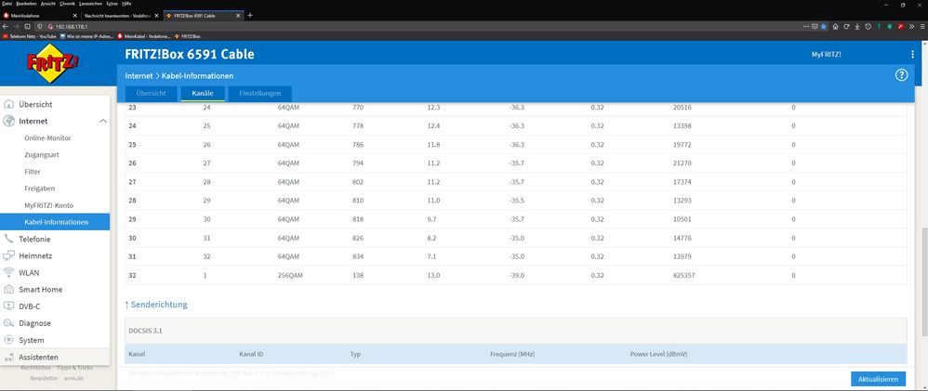Open MyFRITZ!-Konto in sidebar
This screenshot has height=391, width=928.
click(48, 205)
